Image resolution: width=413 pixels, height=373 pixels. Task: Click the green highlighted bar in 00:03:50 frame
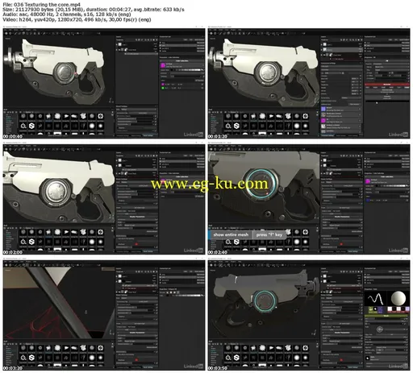[x=386, y=316]
